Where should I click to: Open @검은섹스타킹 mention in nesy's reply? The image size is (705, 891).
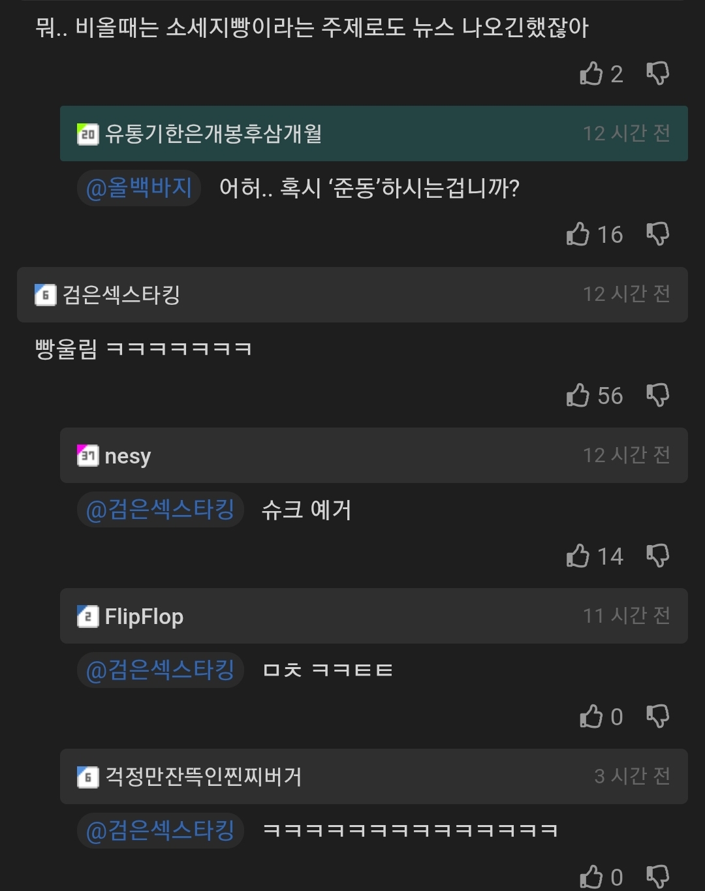161,509
